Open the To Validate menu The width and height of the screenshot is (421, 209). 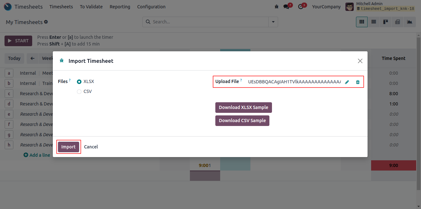coord(91,7)
